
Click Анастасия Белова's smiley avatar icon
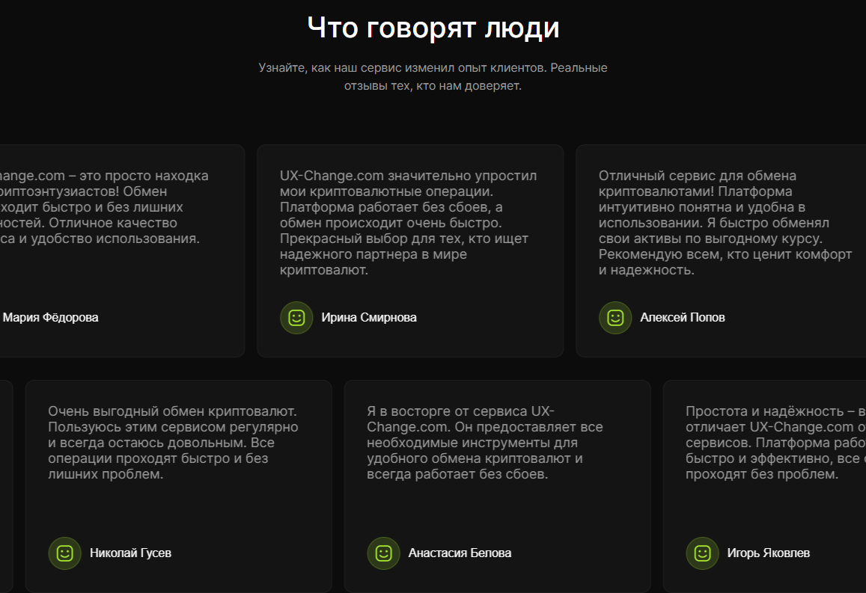383,553
